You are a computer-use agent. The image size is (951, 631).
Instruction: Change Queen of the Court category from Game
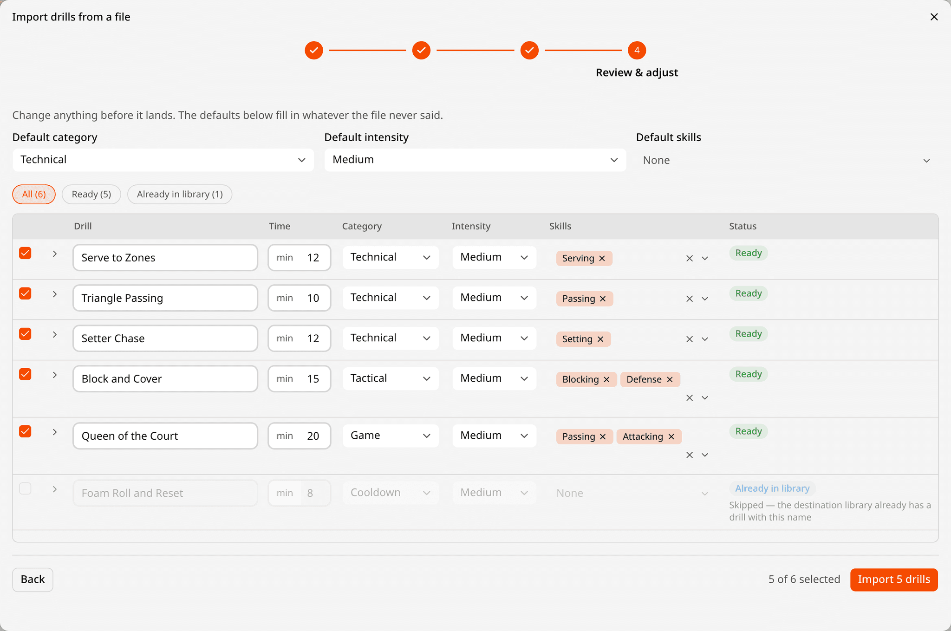tap(391, 436)
